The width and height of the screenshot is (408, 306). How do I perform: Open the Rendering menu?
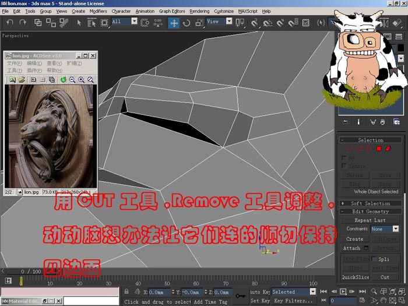point(199,11)
